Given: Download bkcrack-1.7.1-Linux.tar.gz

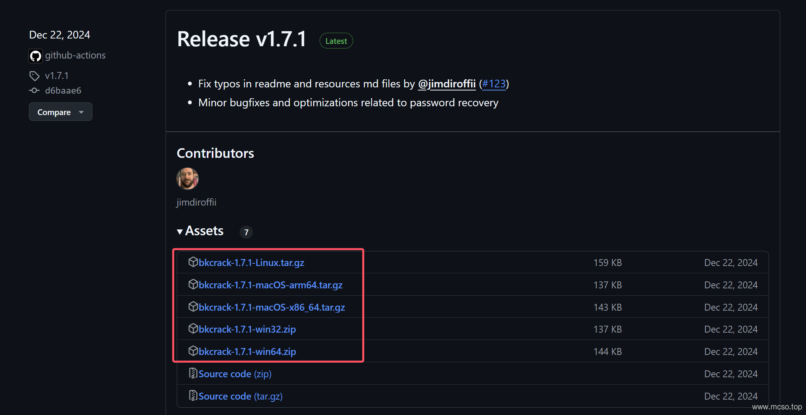Looking at the screenshot, I should 251,263.
